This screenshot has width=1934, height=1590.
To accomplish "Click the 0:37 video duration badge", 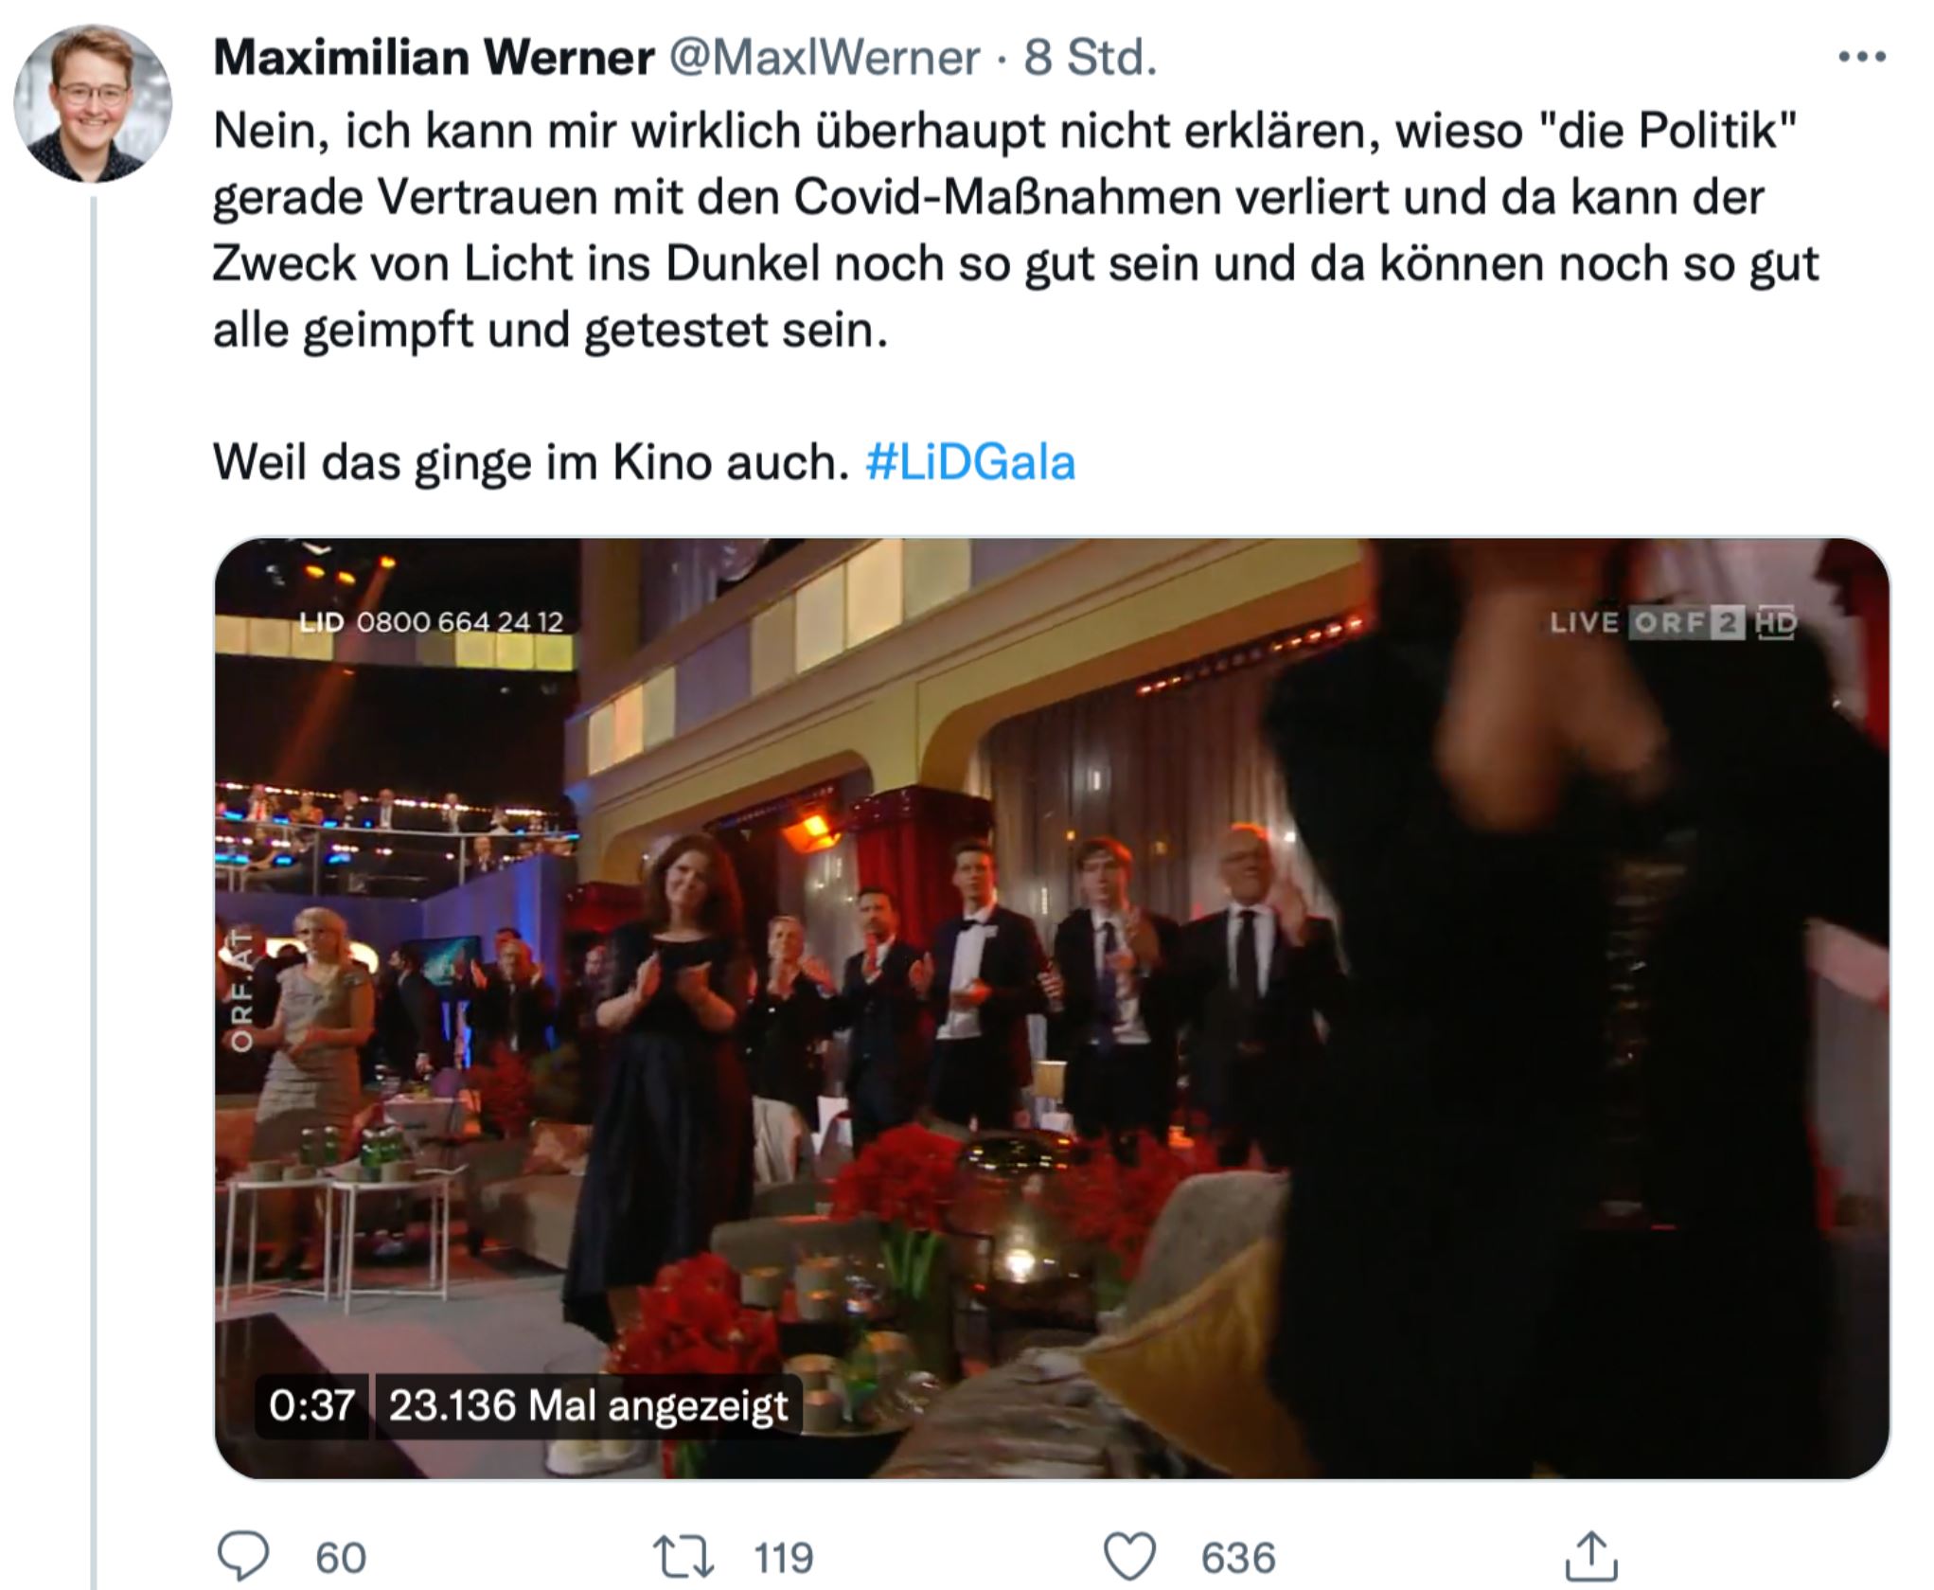I will point(312,1405).
